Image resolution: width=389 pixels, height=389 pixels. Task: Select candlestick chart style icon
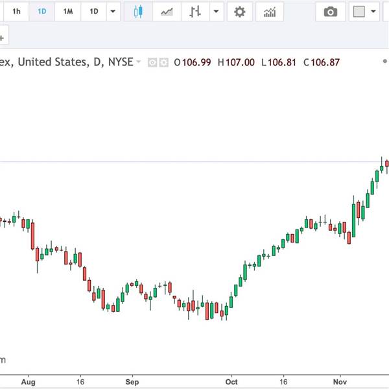(138, 12)
